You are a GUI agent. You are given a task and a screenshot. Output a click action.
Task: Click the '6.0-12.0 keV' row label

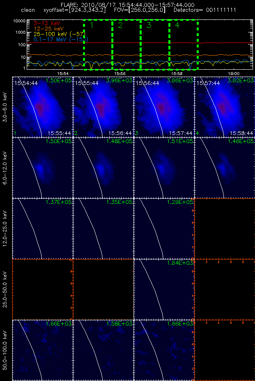coord(5,167)
